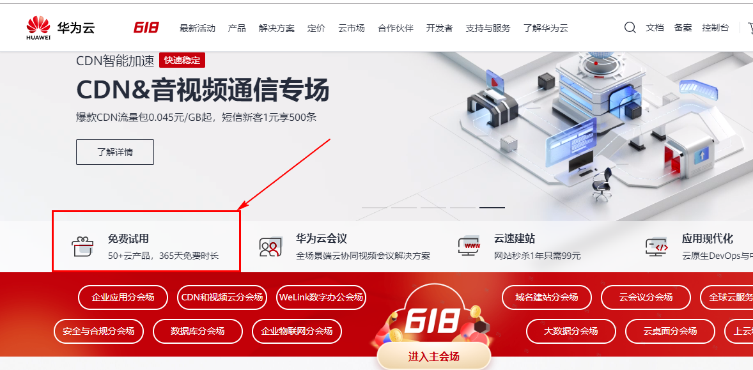
Task: Expand the 支持与服务 menu
Action: (x=488, y=28)
